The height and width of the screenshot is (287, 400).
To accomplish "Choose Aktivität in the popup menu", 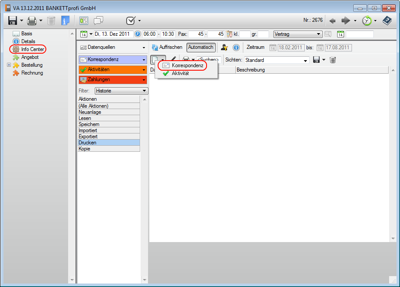I will point(180,74).
